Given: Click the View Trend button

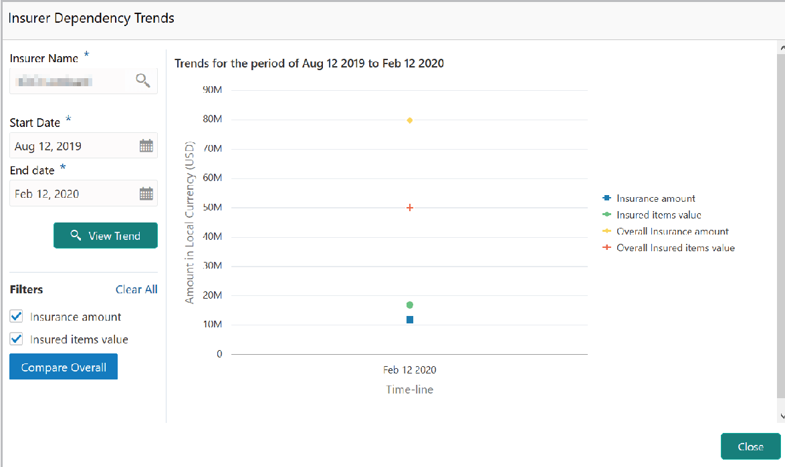Looking at the screenshot, I should [x=106, y=235].
